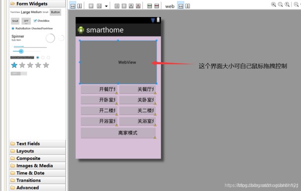Viewport: 301px width, 191px height.
Task: Click the clear all weights icon
Action: (138, 6)
